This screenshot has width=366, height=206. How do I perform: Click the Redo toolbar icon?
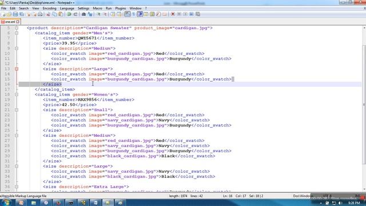point(75,14)
